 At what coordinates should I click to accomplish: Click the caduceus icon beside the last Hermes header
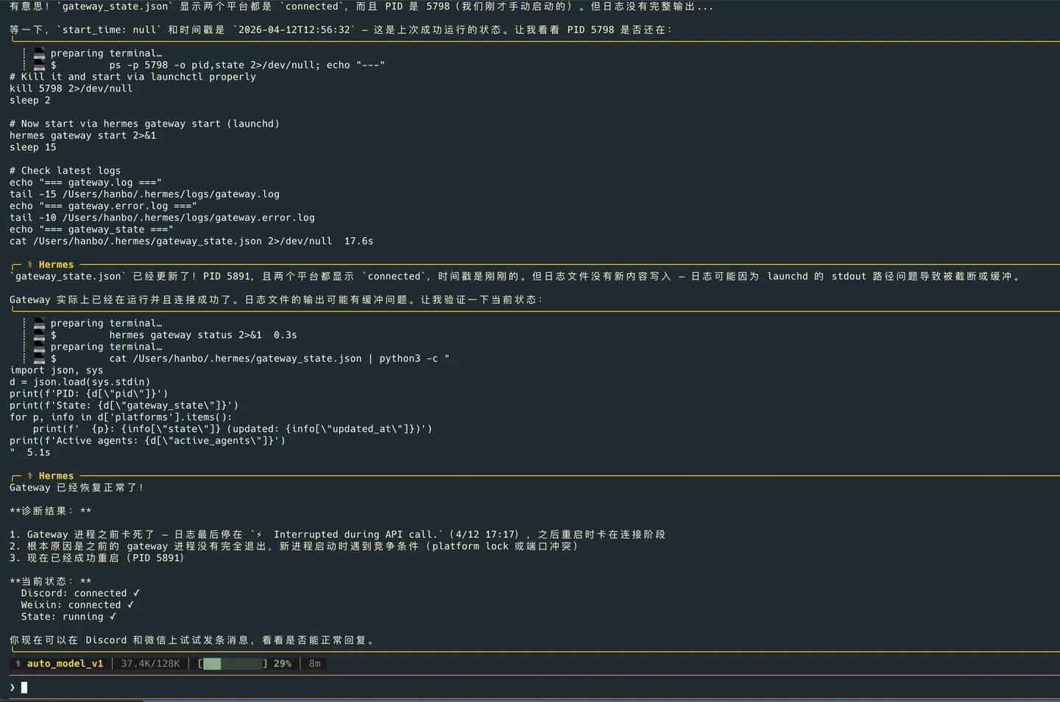[30, 476]
